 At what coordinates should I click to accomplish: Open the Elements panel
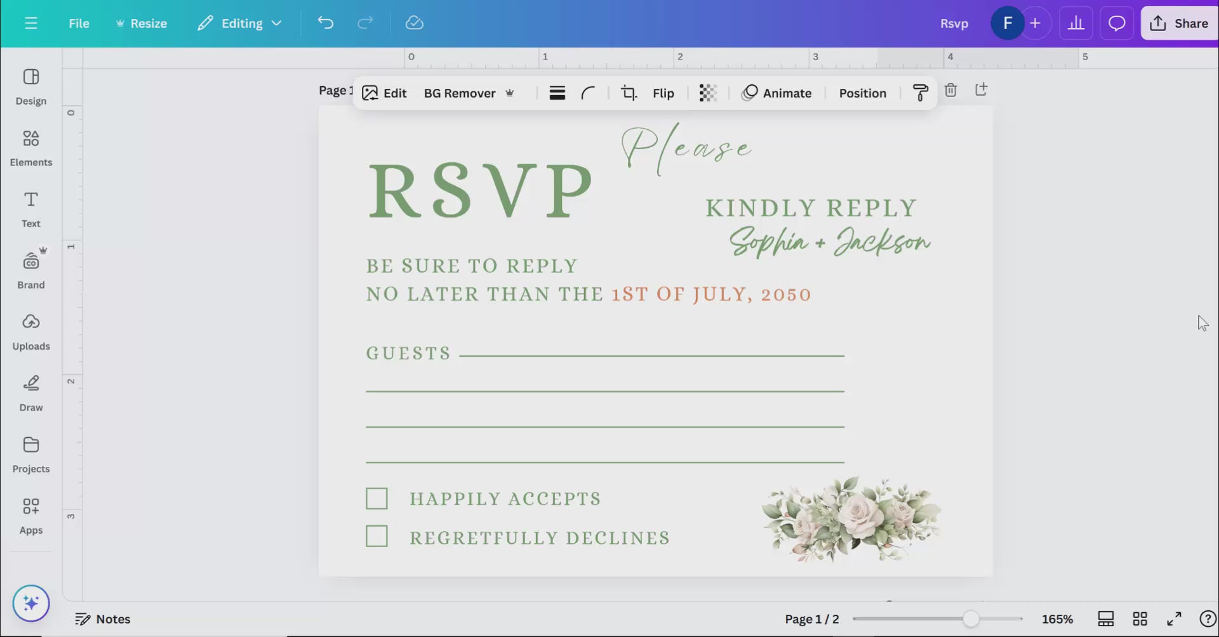(30, 148)
